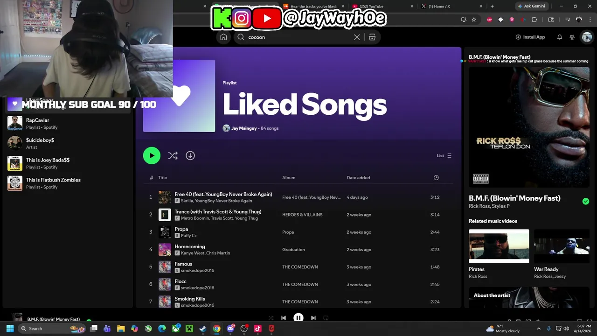Open Jay Mainguy profile link

tap(244, 128)
